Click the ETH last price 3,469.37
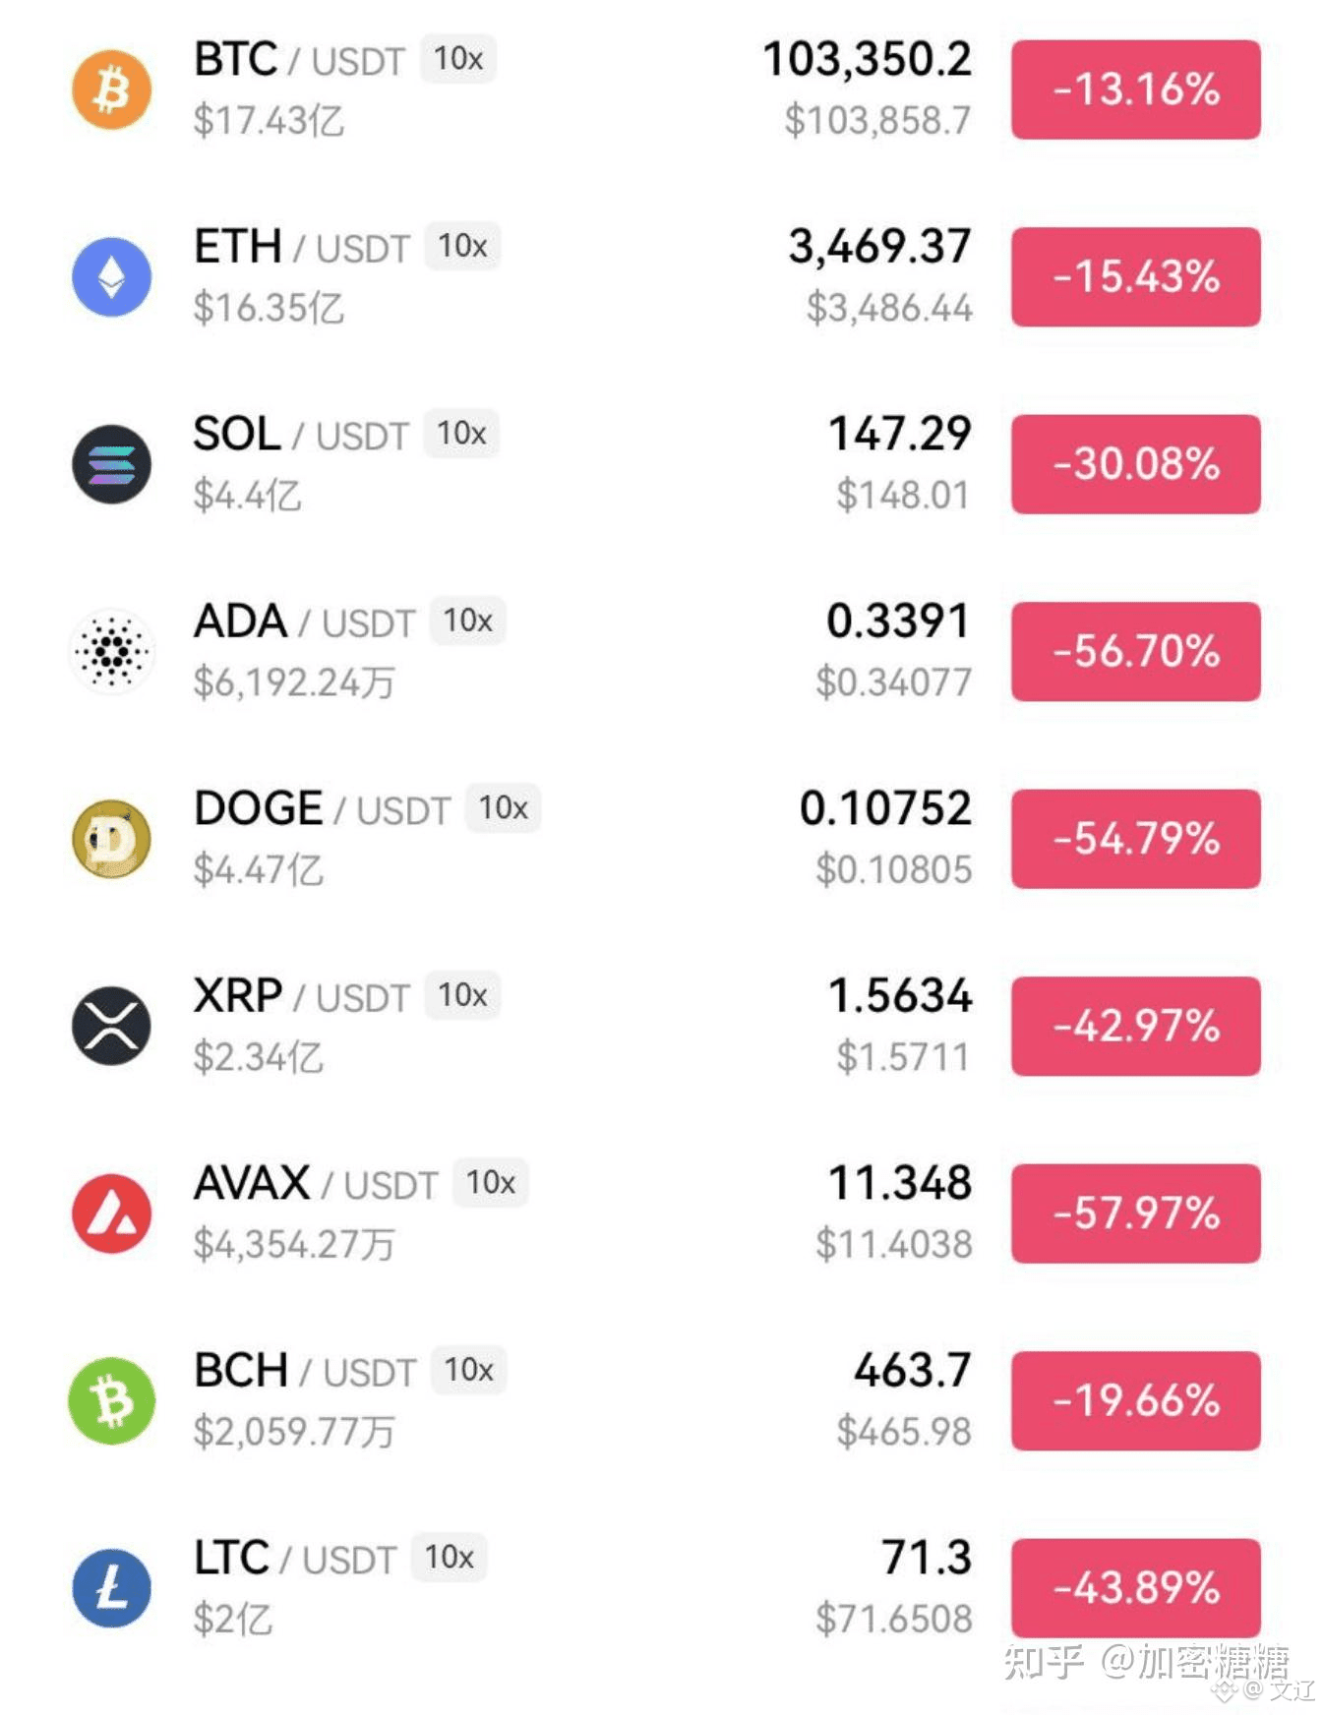This screenshot has width=1323, height=1715. 879,247
